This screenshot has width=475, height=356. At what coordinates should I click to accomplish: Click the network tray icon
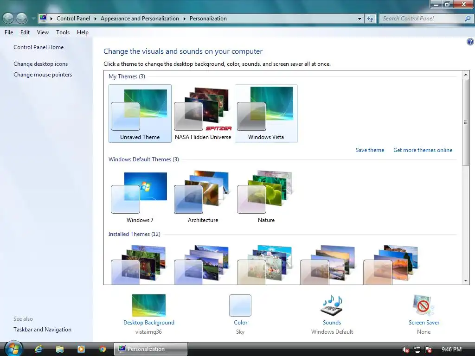click(417, 350)
